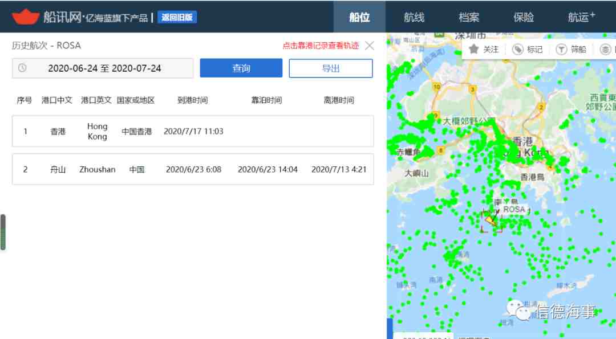Click berthing time 2020/6/23 14:04

click(x=268, y=170)
